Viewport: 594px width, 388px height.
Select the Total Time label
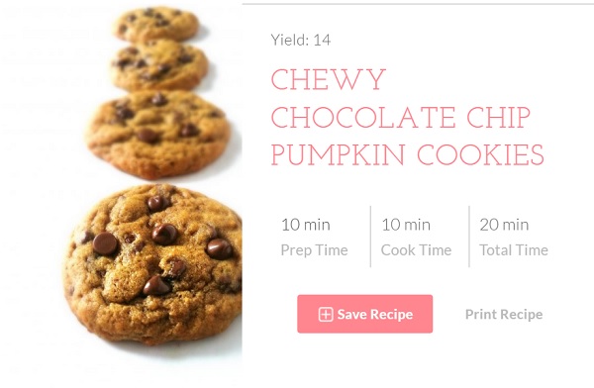coord(514,250)
